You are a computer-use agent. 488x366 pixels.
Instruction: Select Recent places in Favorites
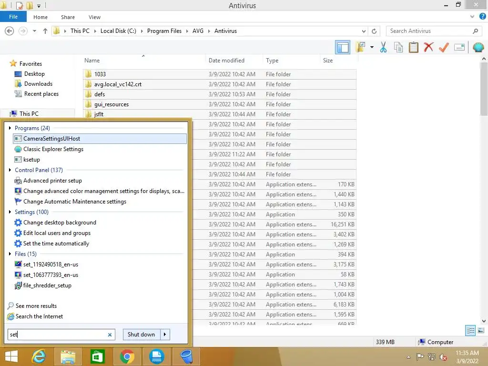41,94
